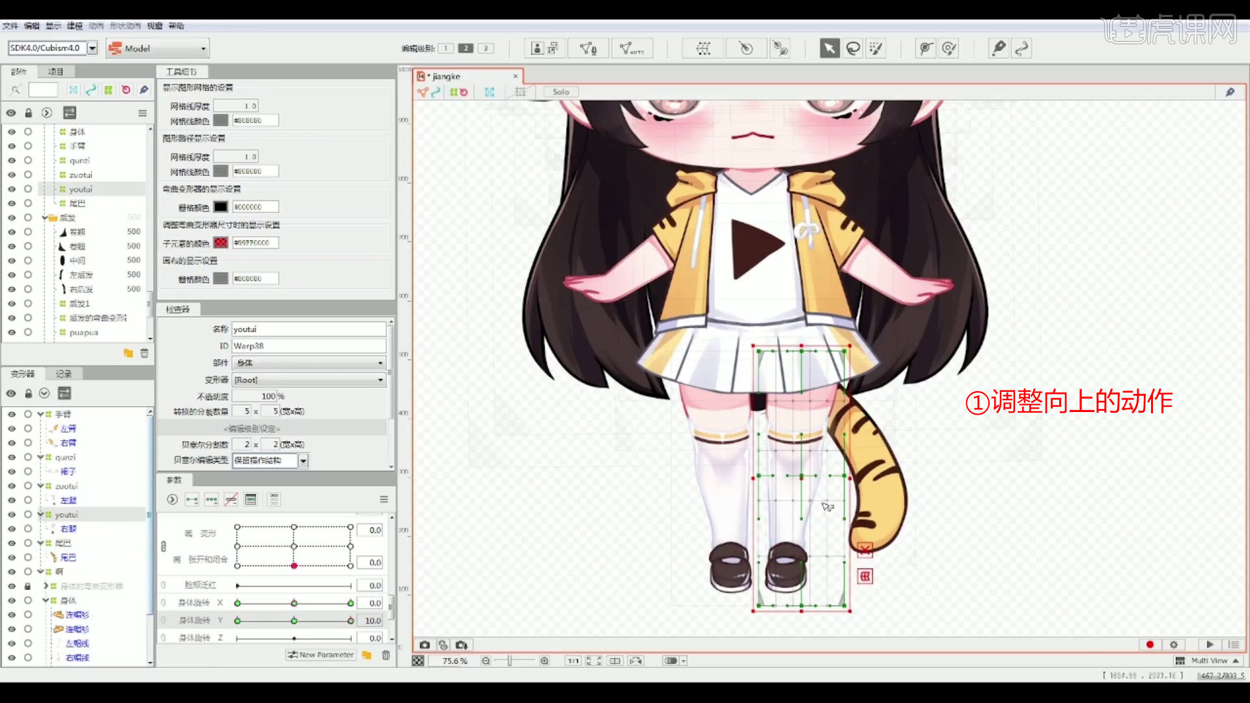Unlock the locked deformer row below 啊
Viewport: 1250px width, 703px height.
28,586
